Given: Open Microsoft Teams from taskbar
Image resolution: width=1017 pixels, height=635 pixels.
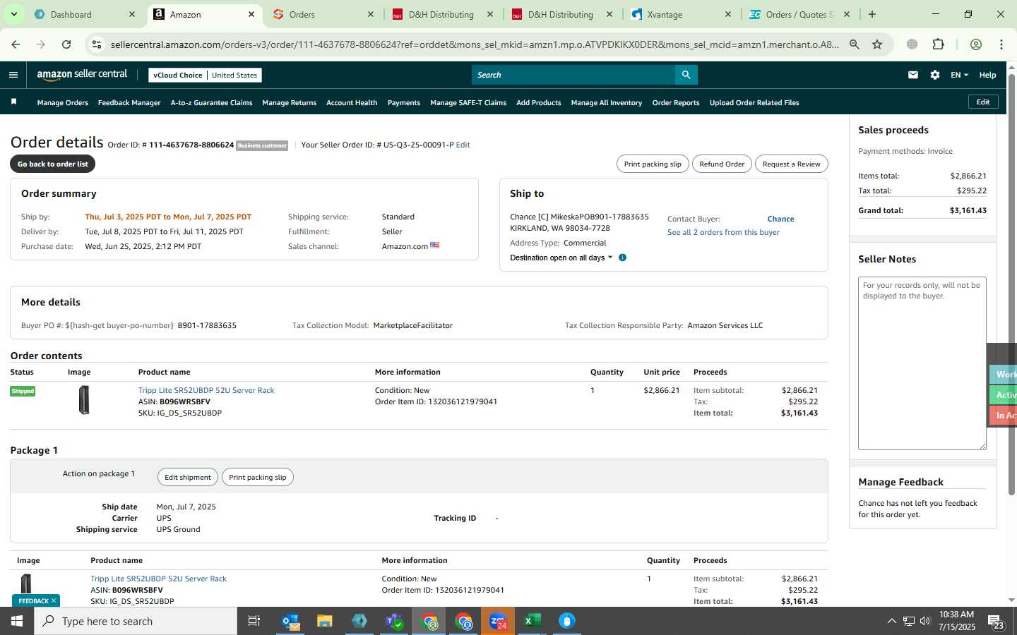Looking at the screenshot, I should (x=394, y=621).
